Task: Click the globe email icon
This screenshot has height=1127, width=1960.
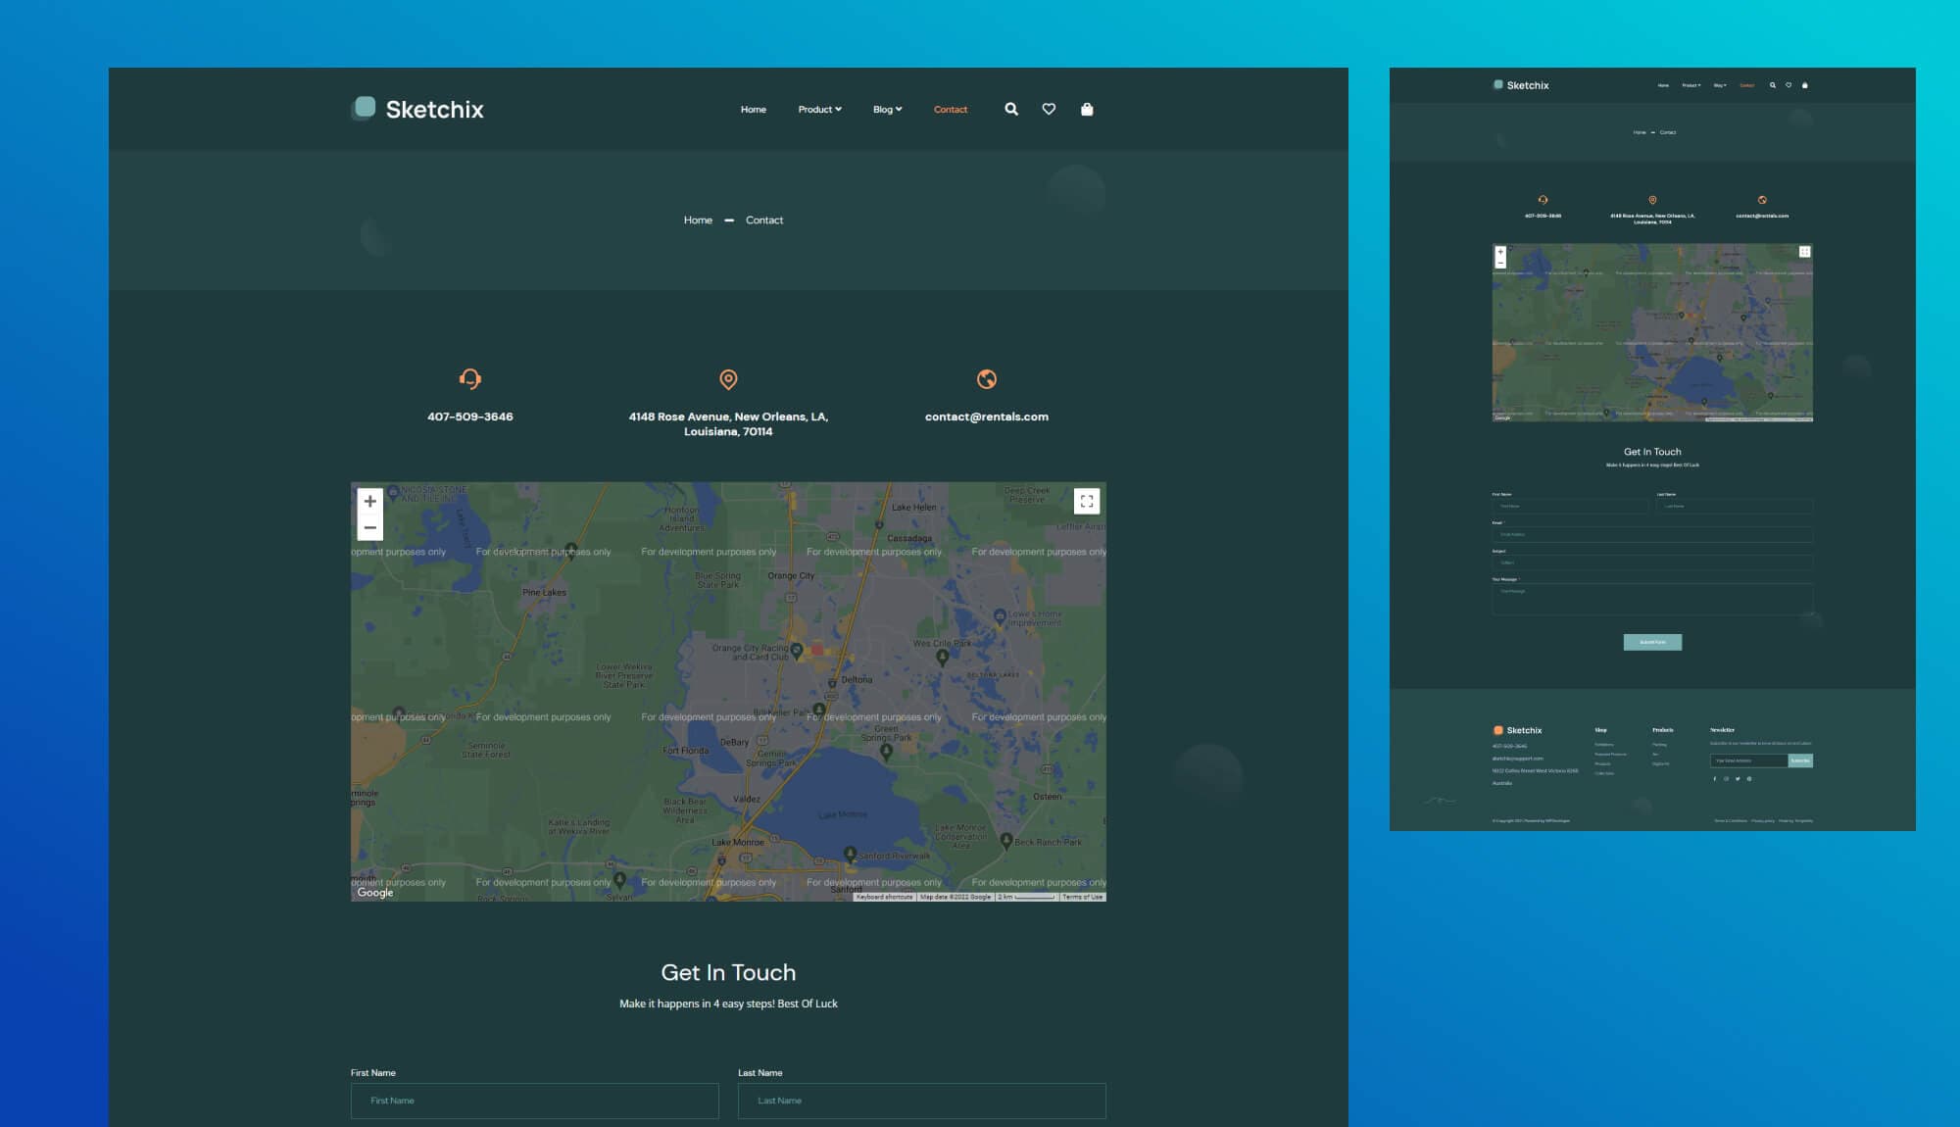Action: coord(987,379)
